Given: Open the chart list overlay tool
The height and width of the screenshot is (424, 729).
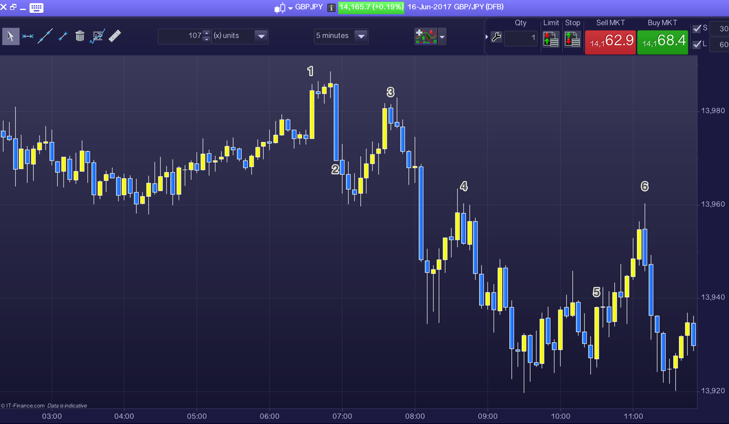Looking at the screenshot, I should point(97,36).
